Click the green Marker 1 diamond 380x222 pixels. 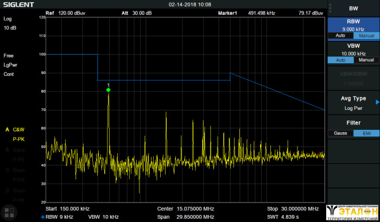click(x=109, y=90)
